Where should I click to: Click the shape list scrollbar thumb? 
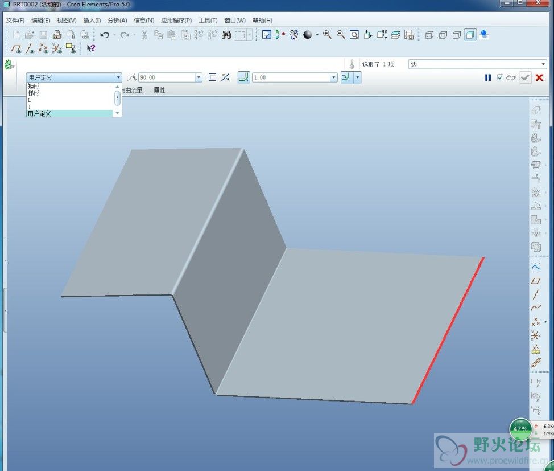(118, 99)
